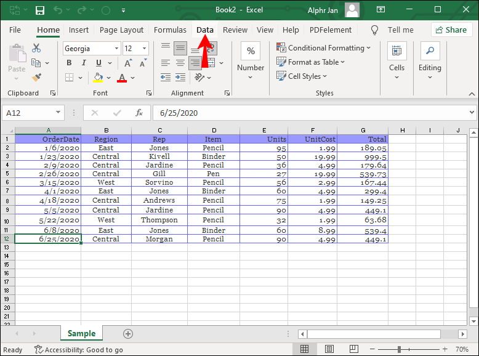479x356 pixels.
Task: Click the Save icon in title bar
Action: (40, 10)
